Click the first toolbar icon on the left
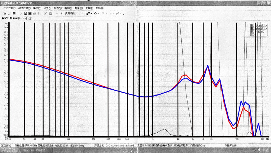This screenshot has height=153, width=271. coord(5,13)
